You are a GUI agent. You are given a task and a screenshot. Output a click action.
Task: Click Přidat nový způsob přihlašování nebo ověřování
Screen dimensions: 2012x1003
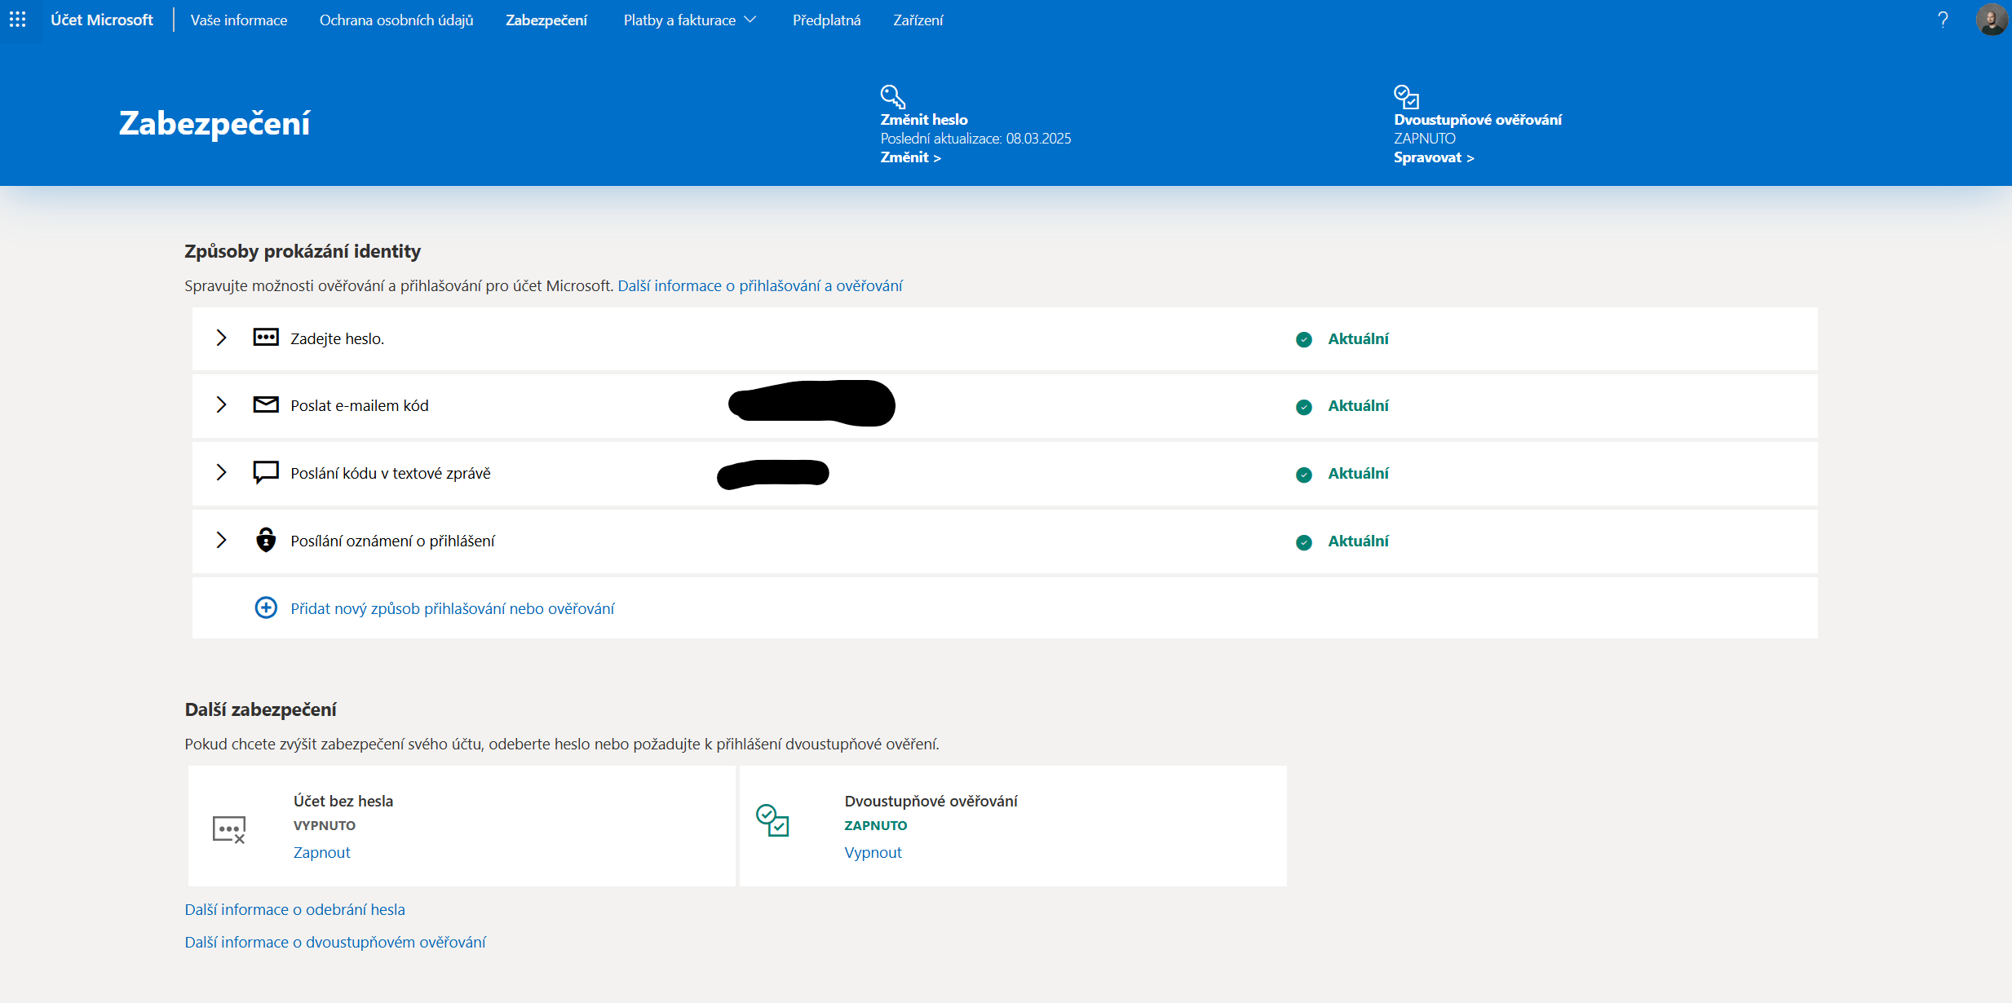(453, 608)
